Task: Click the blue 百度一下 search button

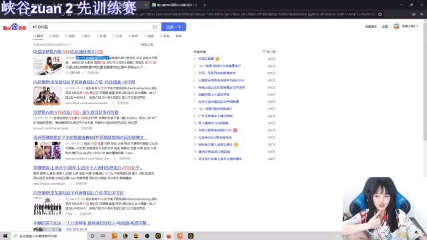Action: [173, 27]
